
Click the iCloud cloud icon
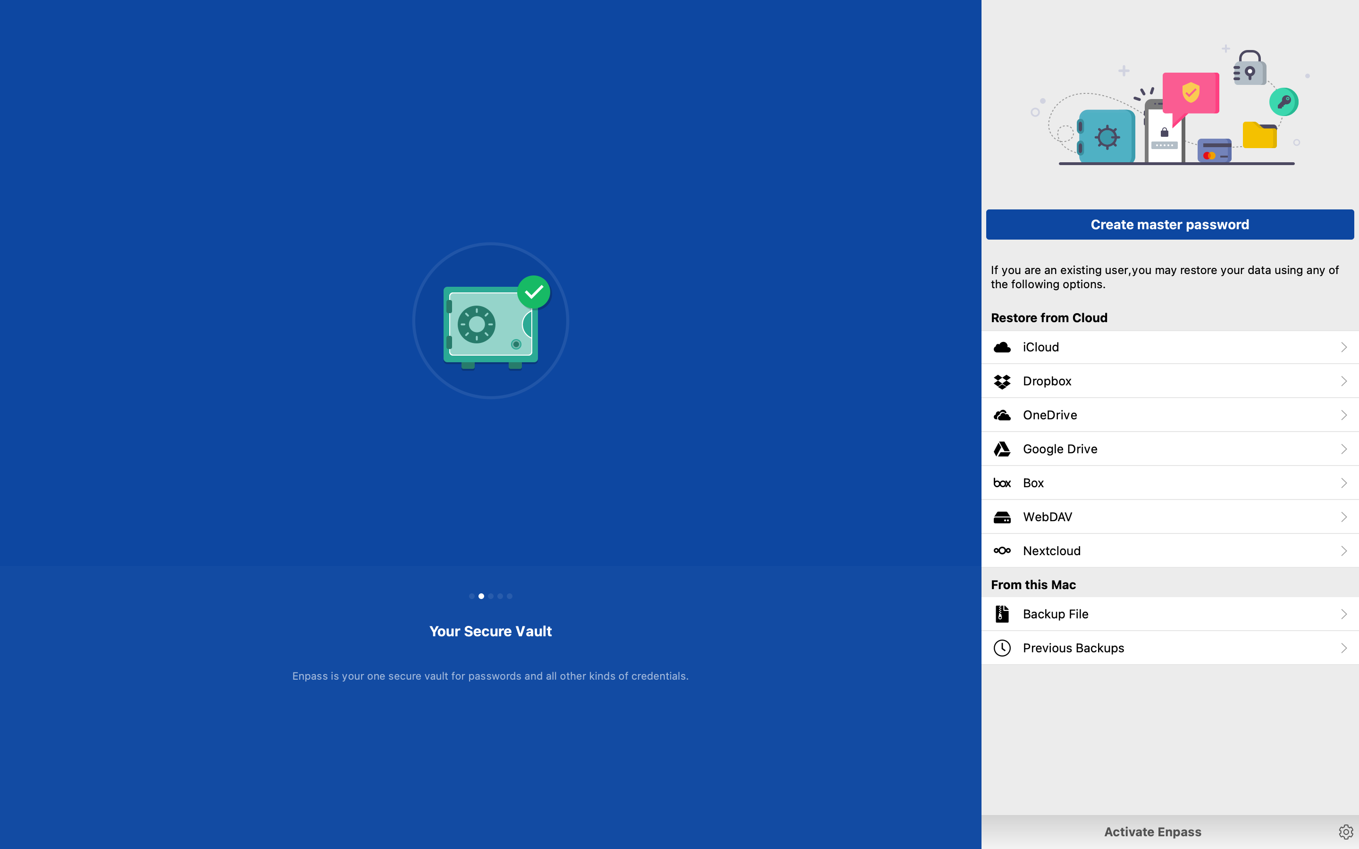[1002, 348]
